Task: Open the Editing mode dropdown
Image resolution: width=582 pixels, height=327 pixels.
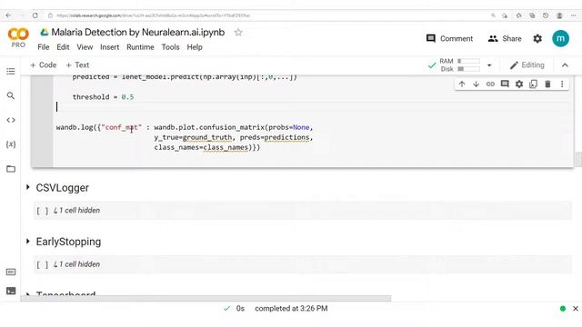Action: click(x=527, y=65)
